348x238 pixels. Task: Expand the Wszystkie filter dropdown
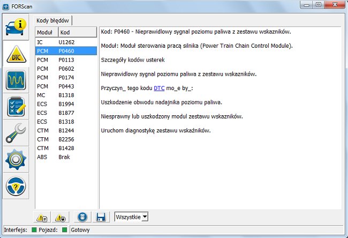pos(132,217)
